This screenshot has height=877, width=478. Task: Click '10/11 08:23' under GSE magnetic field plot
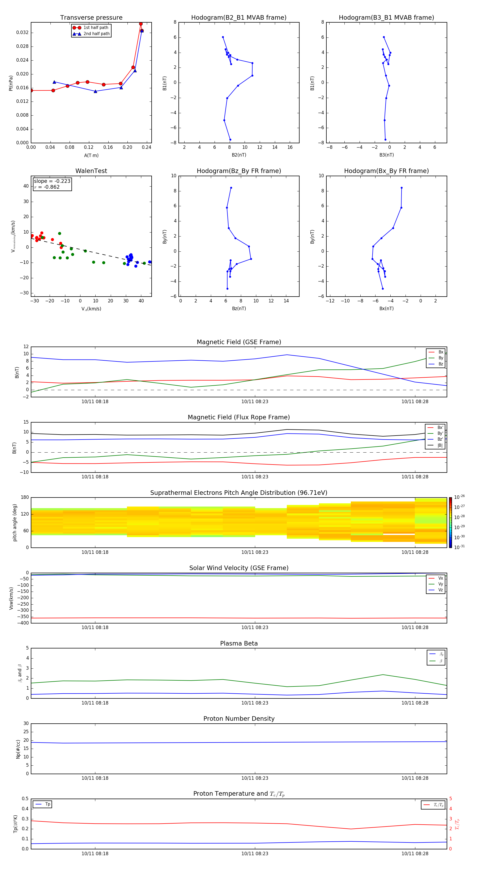(255, 402)
